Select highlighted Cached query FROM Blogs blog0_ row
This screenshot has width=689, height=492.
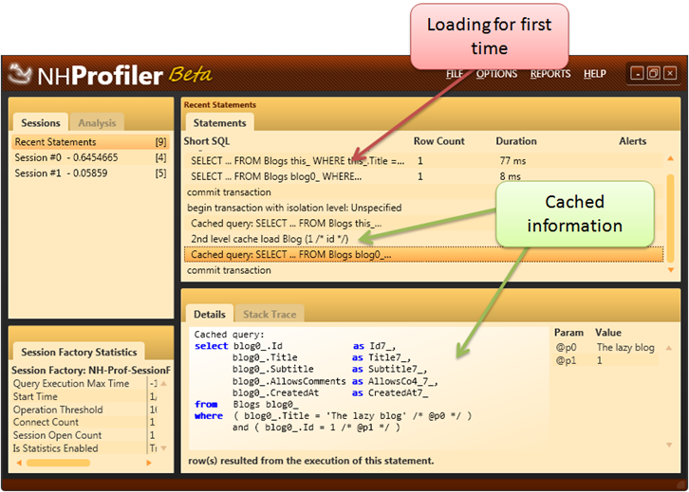point(423,255)
